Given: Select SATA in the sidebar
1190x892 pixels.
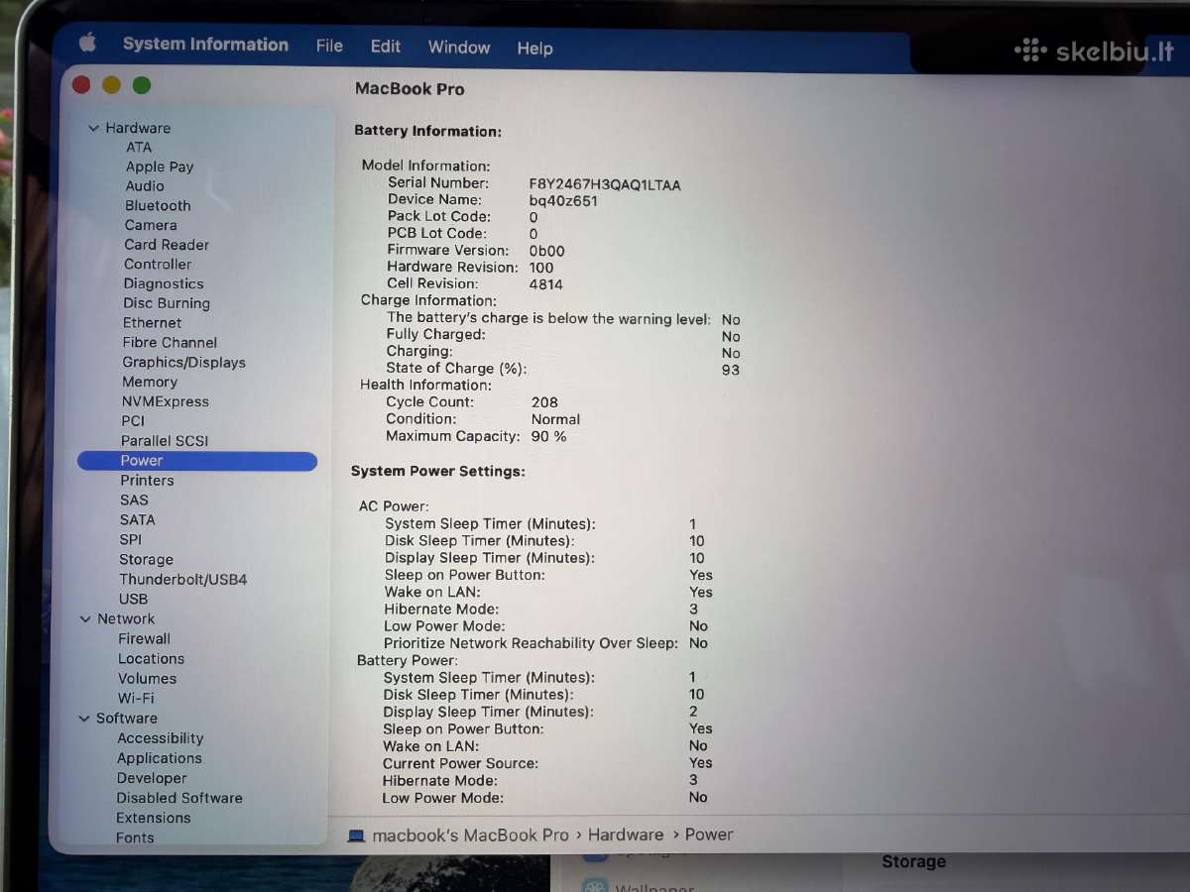Looking at the screenshot, I should click(138, 520).
